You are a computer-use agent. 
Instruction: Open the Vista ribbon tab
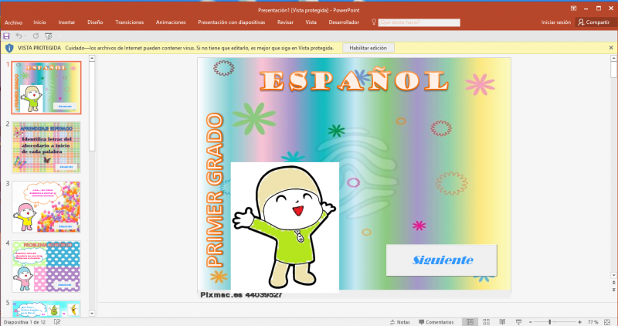pyautogui.click(x=311, y=22)
